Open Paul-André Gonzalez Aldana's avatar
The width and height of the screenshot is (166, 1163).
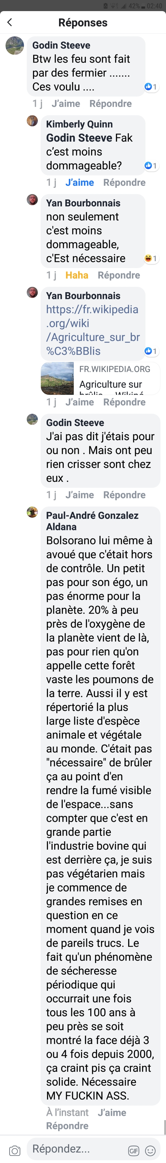tap(32, 512)
